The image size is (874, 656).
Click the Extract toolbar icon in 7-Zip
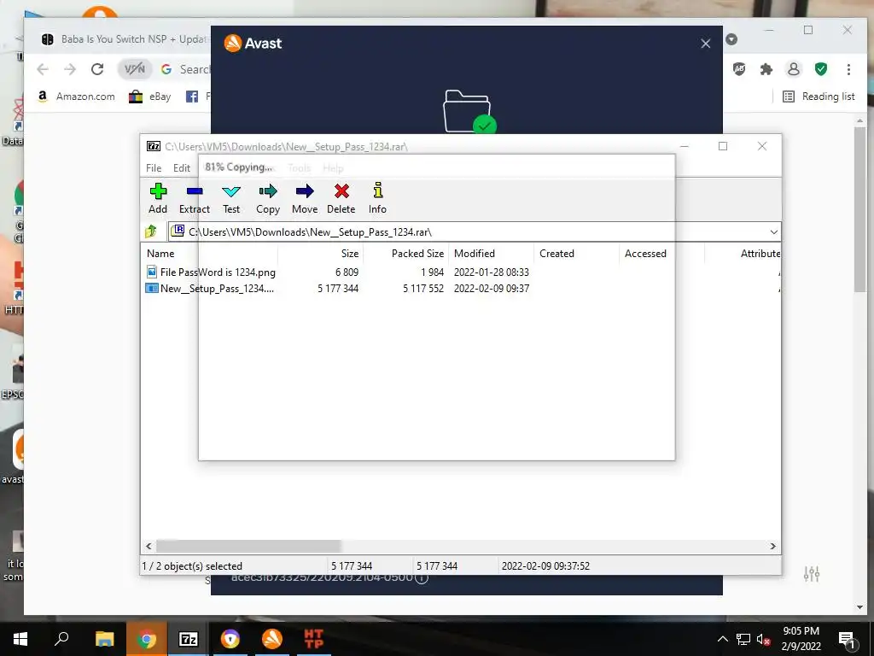pyautogui.click(x=194, y=198)
